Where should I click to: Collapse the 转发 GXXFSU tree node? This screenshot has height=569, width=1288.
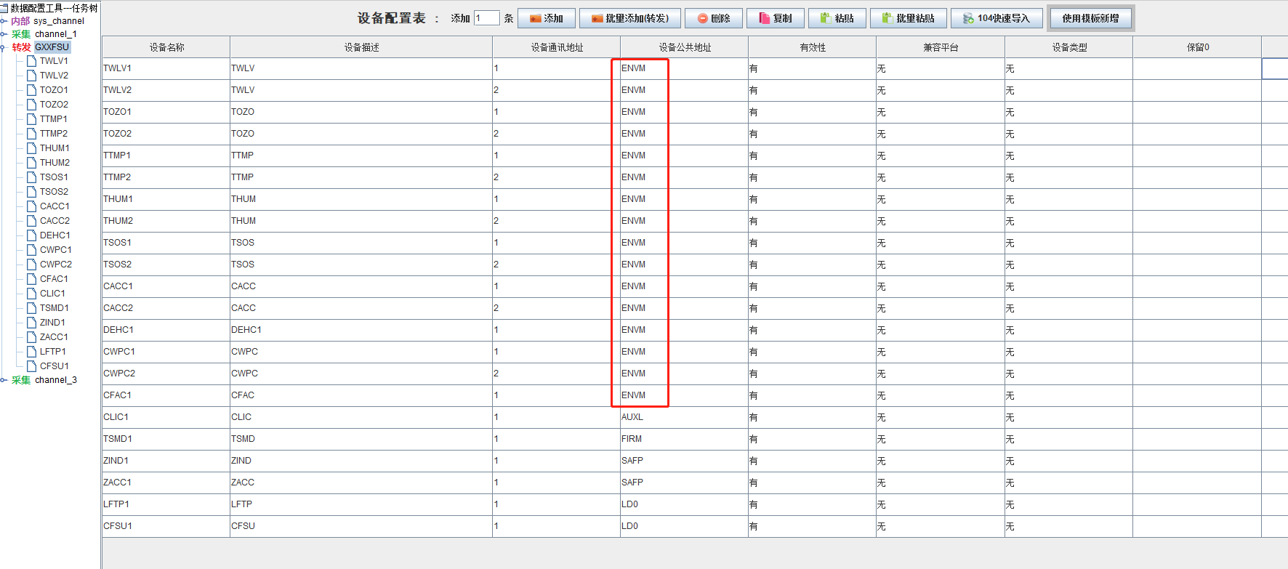[4, 47]
